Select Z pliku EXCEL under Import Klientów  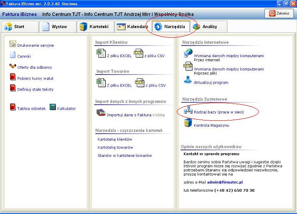pos(119,56)
